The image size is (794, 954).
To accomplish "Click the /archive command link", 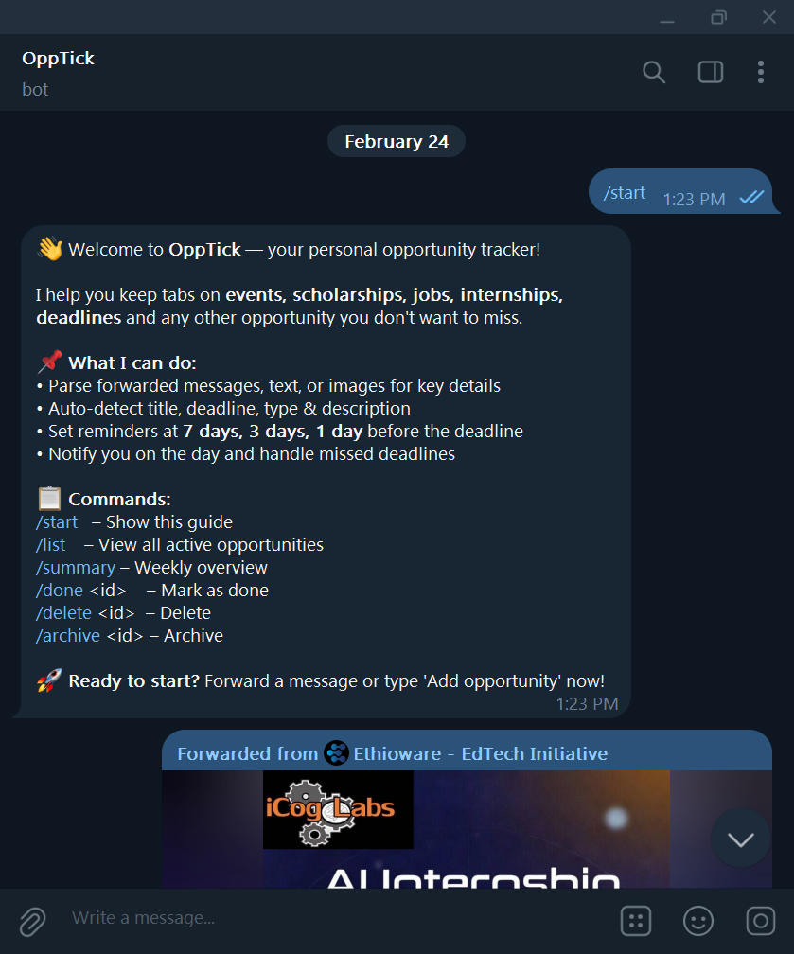I will 68,636.
